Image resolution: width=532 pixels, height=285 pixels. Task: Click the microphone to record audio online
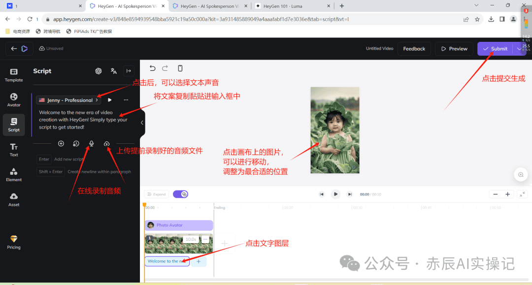click(x=91, y=144)
